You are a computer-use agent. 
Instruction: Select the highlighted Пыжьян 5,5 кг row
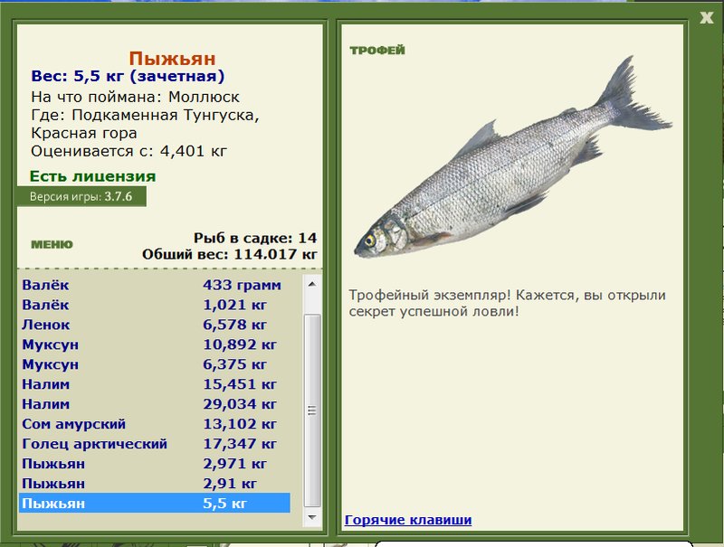pyautogui.click(x=155, y=503)
